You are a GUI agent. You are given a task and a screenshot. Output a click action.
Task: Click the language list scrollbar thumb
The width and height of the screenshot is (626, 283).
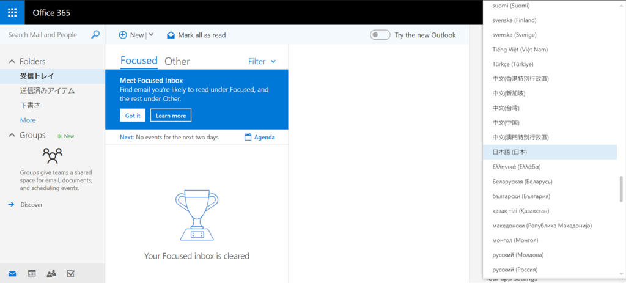coord(621,188)
